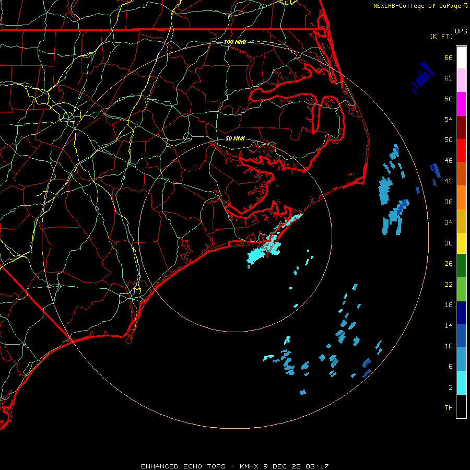Click the magenta 58 kft legend swatch

click(x=461, y=104)
